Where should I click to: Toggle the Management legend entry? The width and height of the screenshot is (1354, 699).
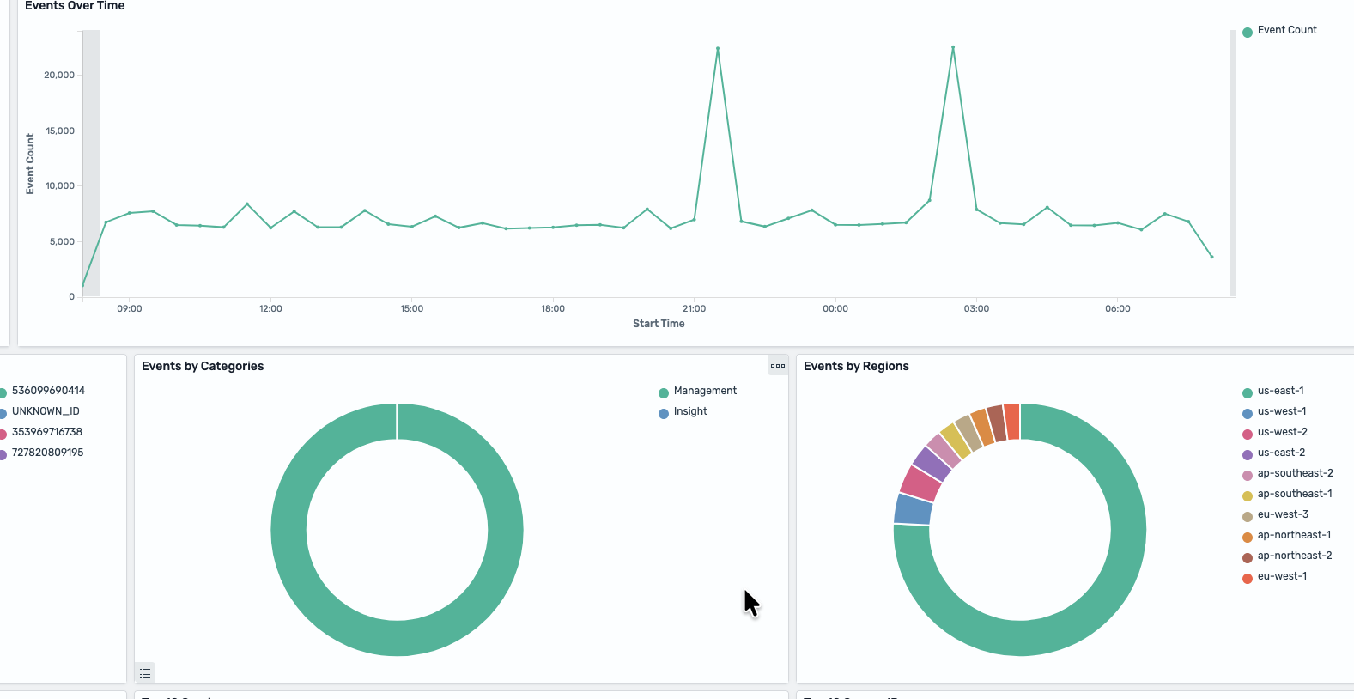(704, 391)
